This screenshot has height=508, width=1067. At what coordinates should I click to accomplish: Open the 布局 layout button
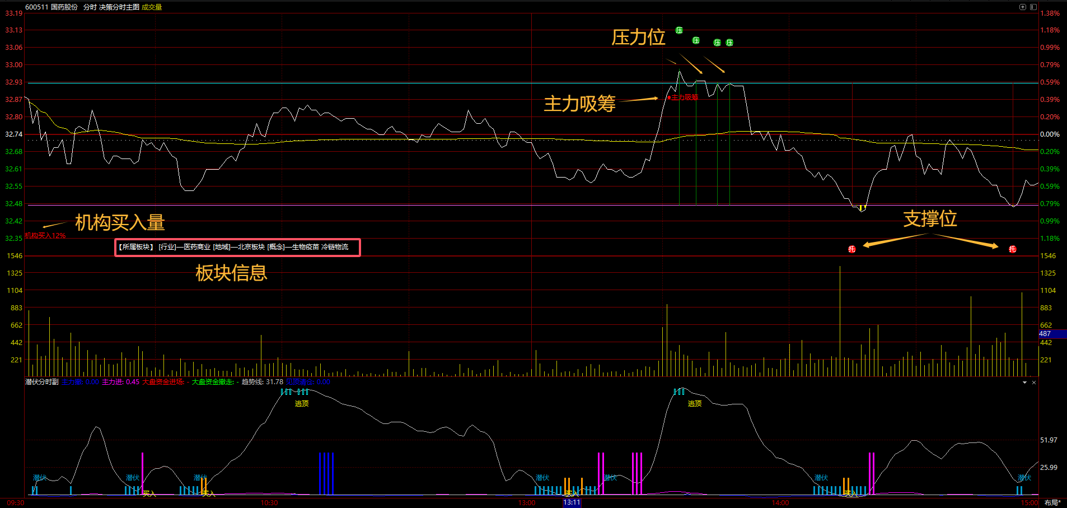pos(1052,503)
